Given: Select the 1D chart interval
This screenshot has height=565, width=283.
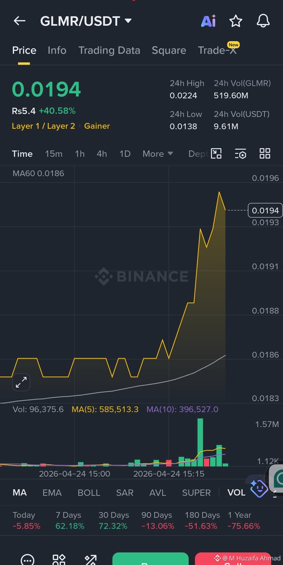Looking at the screenshot, I should click(125, 154).
